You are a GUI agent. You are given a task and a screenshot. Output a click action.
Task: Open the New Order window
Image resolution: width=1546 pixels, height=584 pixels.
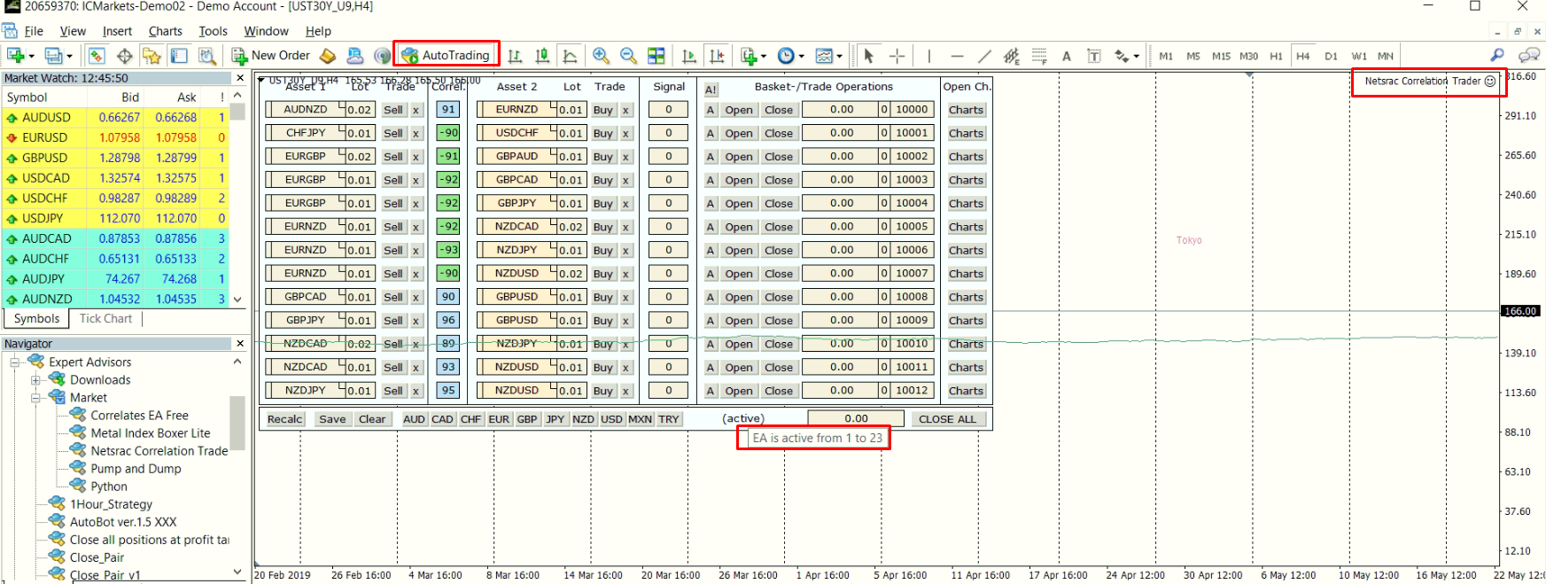[271, 56]
